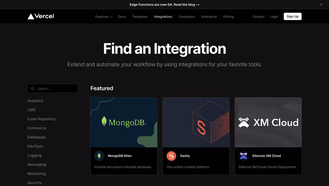Image resolution: width=329 pixels, height=186 pixels.
Task: Open the Enterprise nav item
Action: 209,17
